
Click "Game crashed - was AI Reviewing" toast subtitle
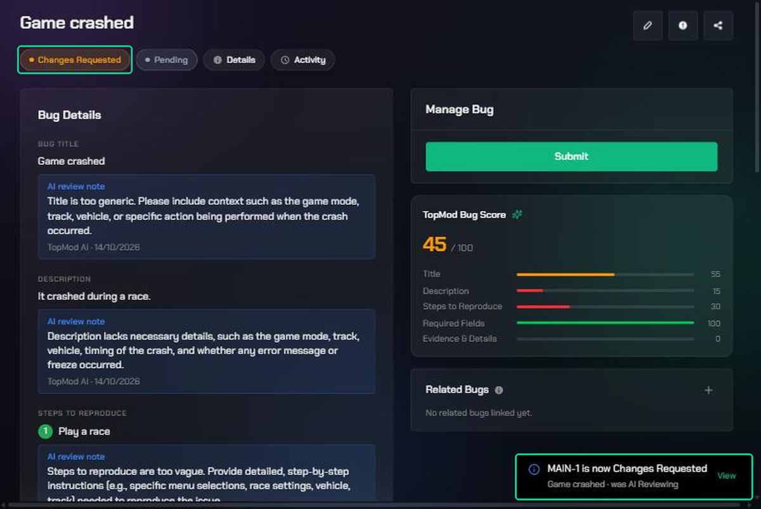(613, 484)
